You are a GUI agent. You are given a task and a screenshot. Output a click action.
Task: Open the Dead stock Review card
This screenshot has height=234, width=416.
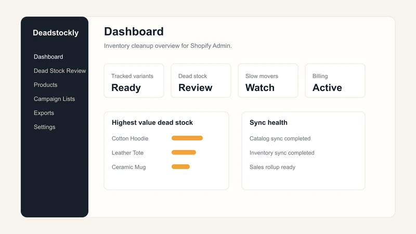tap(201, 81)
